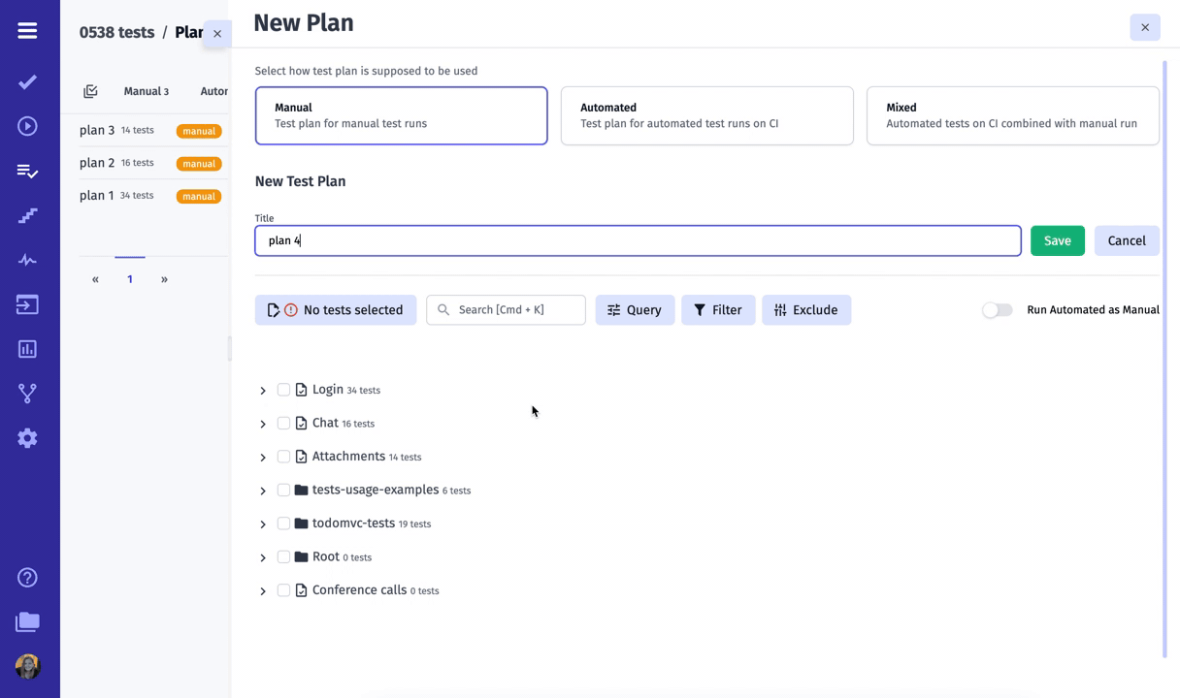
Task: Open the Filter options
Action: [x=718, y=310]
